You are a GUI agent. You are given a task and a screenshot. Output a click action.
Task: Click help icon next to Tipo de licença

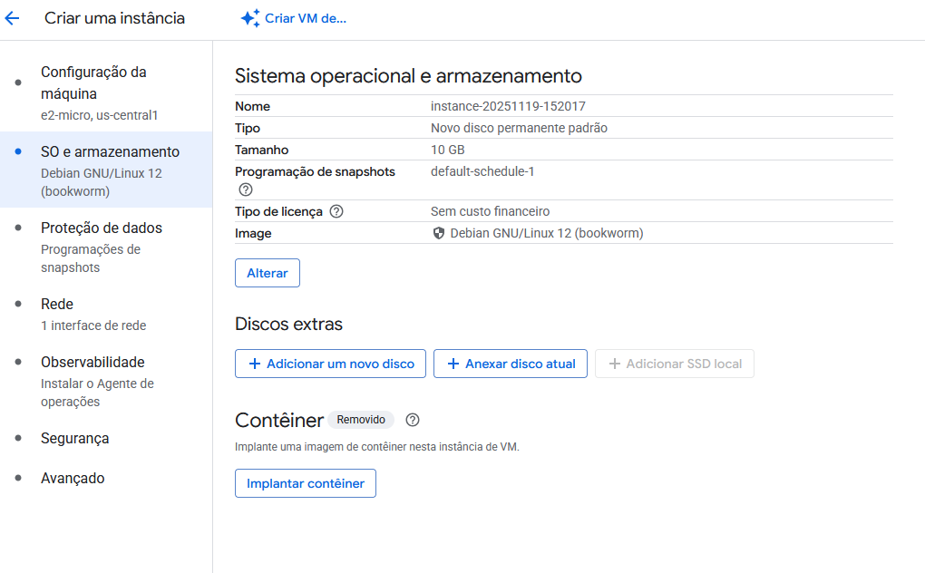(336, 211)
